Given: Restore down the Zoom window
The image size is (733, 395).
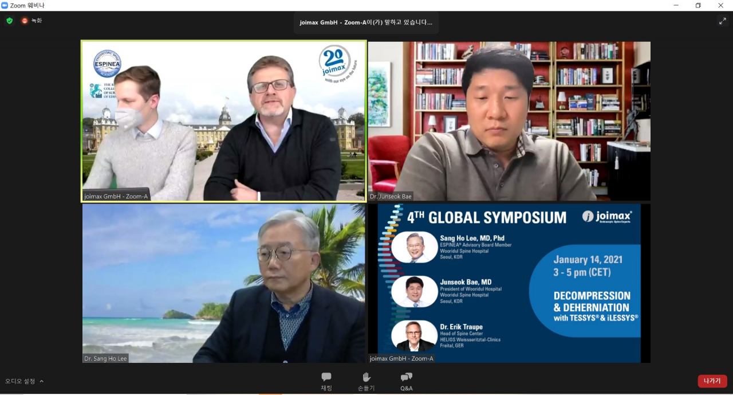Looking at the screenshot, I should 698,5.
